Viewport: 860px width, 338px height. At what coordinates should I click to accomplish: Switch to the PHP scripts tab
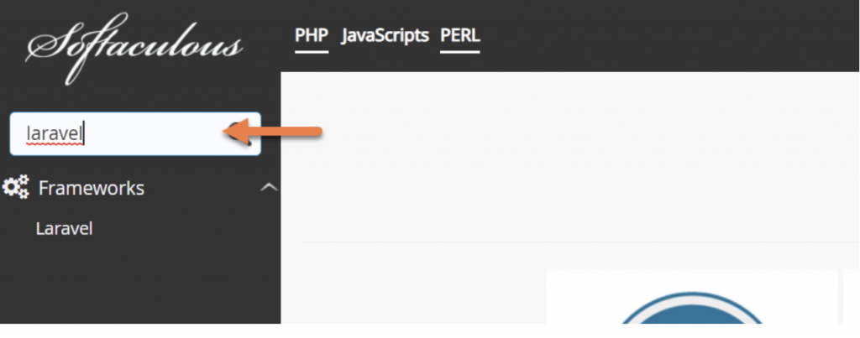(312, 35)
